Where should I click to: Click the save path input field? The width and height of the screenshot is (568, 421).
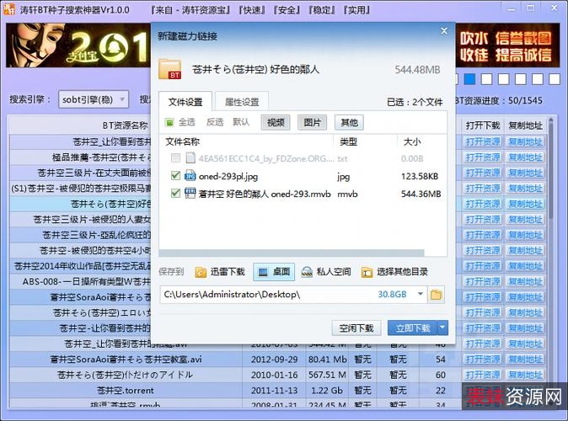point(293,295)
